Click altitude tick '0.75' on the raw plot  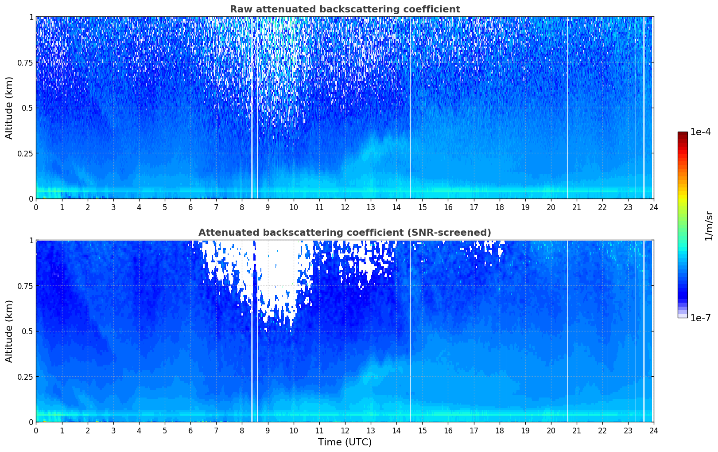click(25, 62)
